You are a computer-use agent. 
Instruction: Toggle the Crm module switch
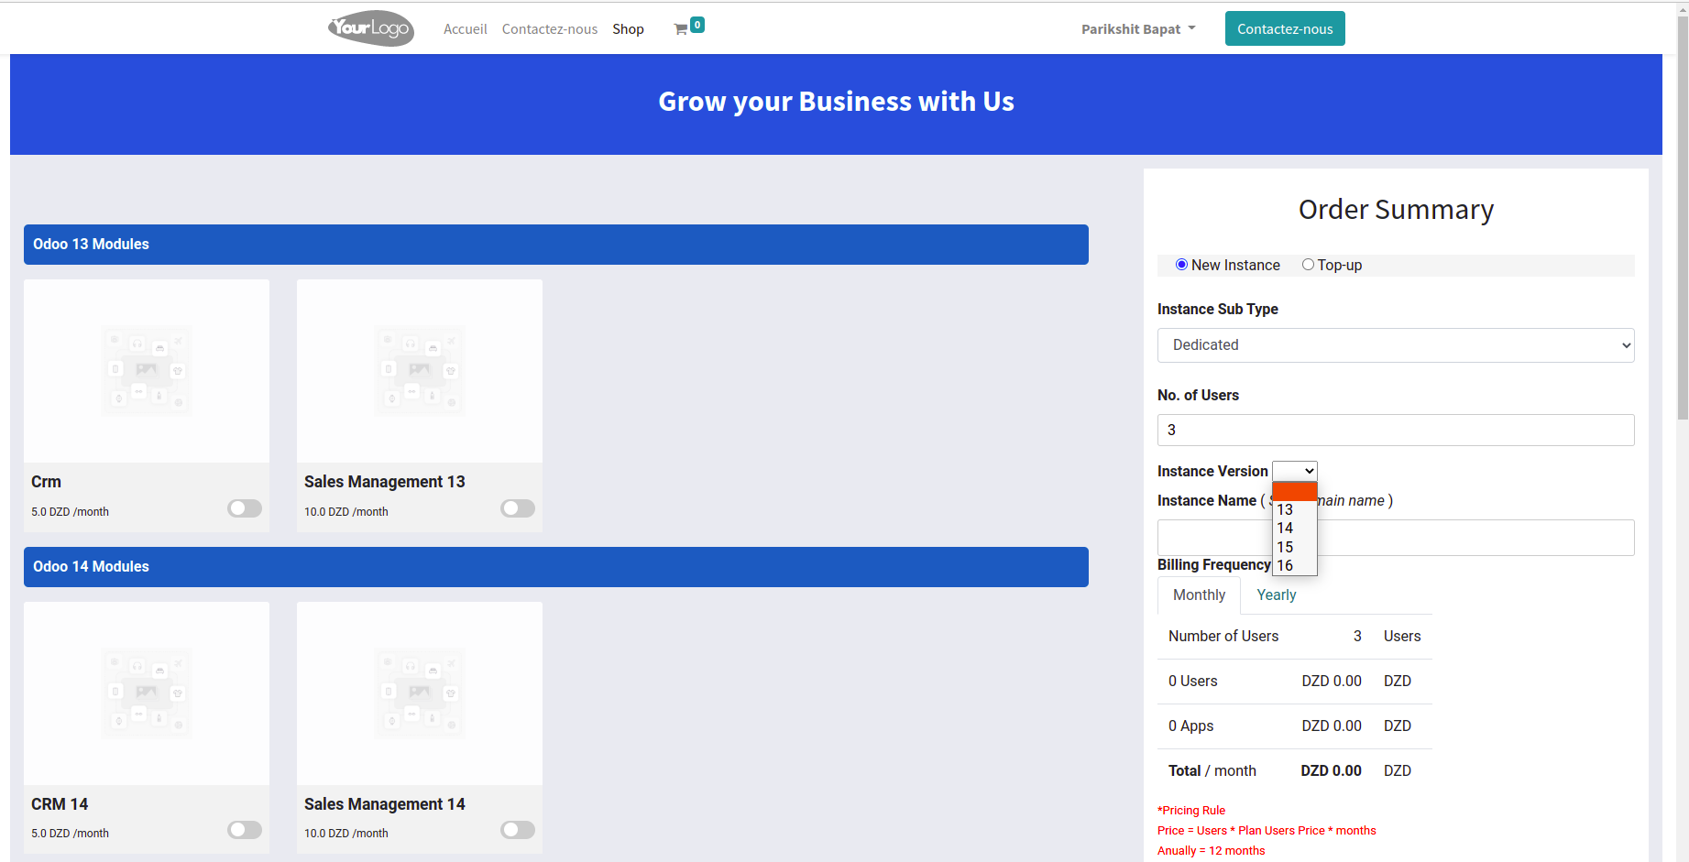pos(245,508)
